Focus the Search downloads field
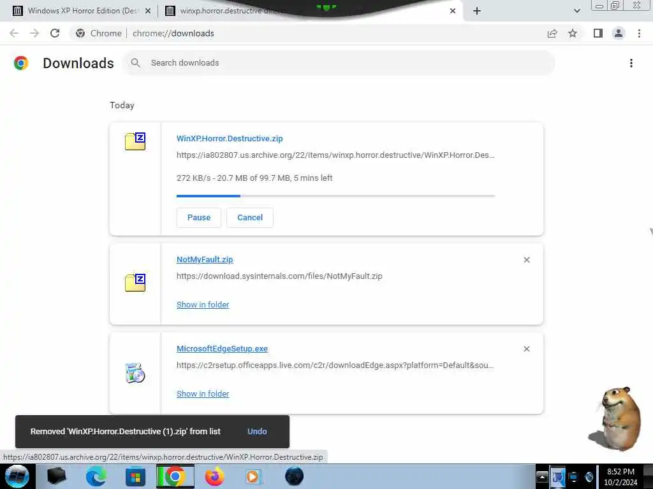This screenshot has height=489, width=653. tap(339, 63)
